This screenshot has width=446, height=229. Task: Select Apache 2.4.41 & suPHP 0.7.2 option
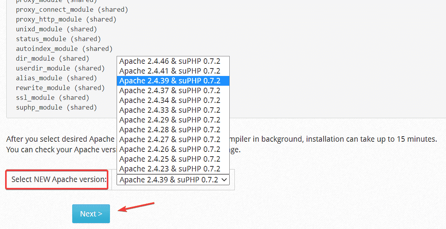click(x=170, y=71)
